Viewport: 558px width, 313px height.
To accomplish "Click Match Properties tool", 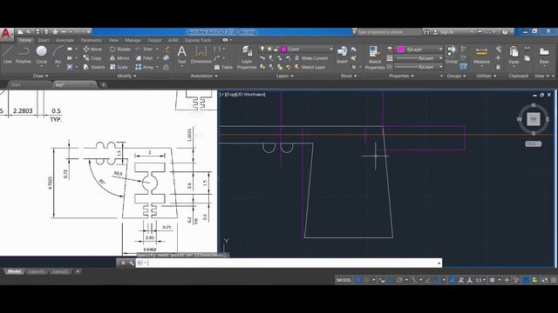I will point(374,57).
